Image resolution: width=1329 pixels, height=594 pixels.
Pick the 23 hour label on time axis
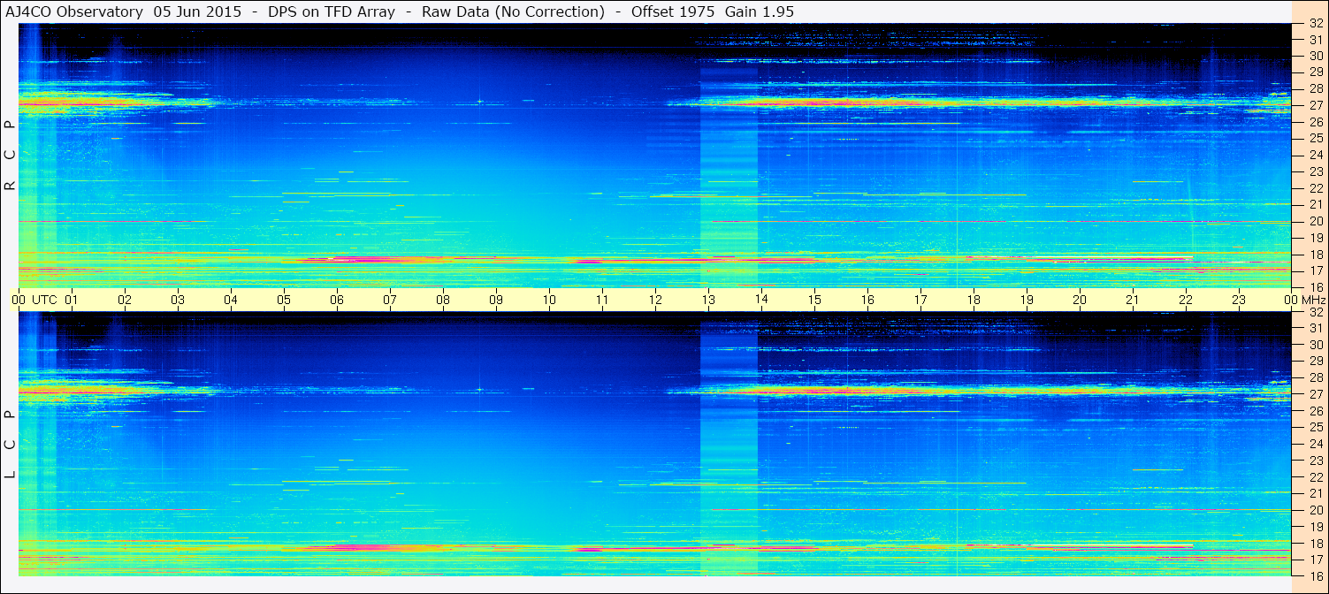click(x=1239, y=300)
